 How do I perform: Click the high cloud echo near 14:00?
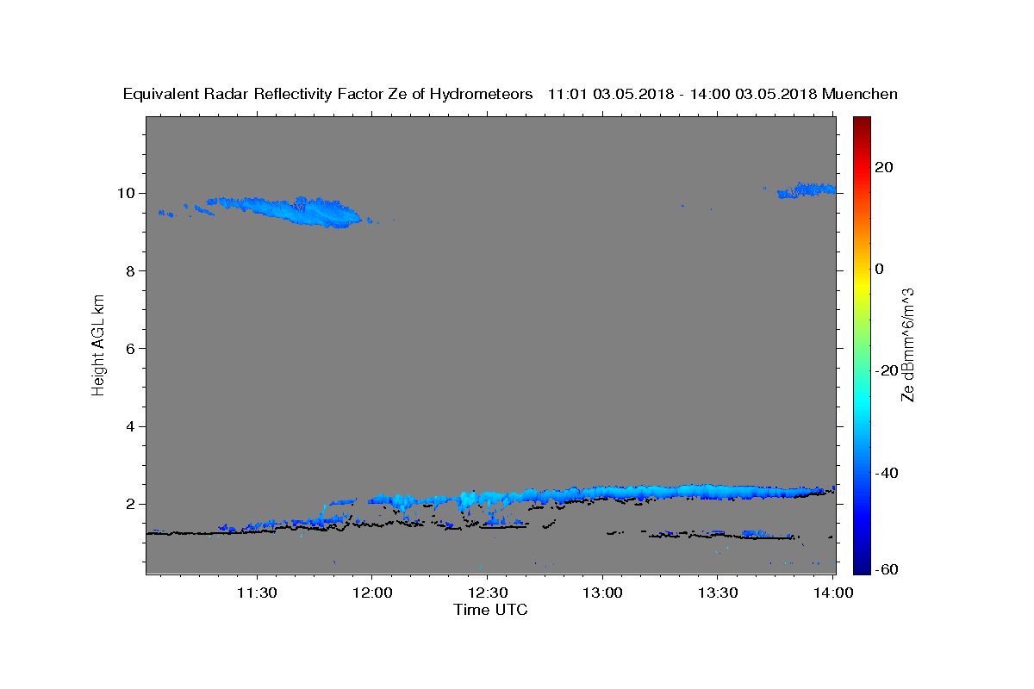click(806, 190)
